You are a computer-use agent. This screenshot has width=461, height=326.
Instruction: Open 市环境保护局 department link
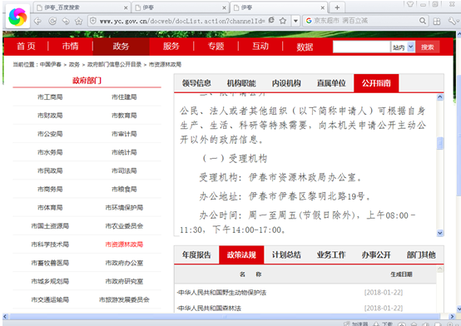[124, 208]
